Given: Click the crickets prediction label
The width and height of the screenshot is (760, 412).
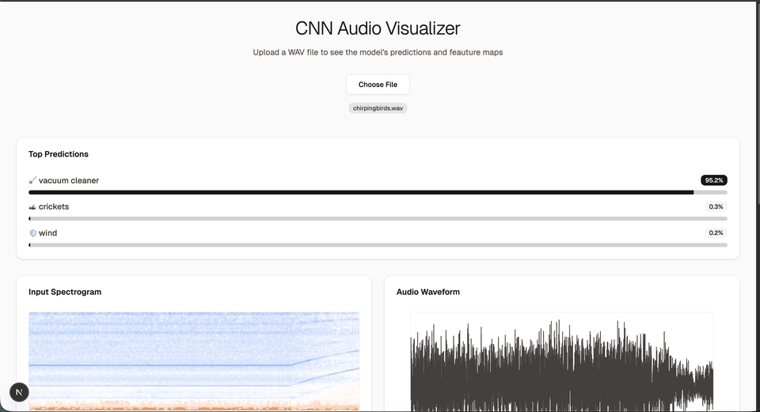Looking at the screenshot, I should [x=54, y=206].
